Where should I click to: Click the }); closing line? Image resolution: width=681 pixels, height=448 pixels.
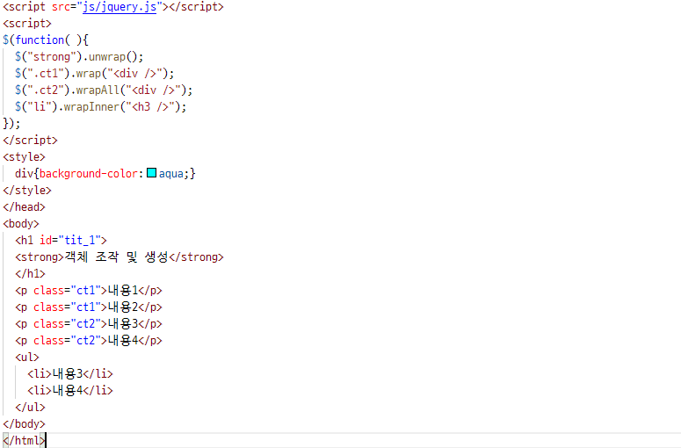click(11, 123)
